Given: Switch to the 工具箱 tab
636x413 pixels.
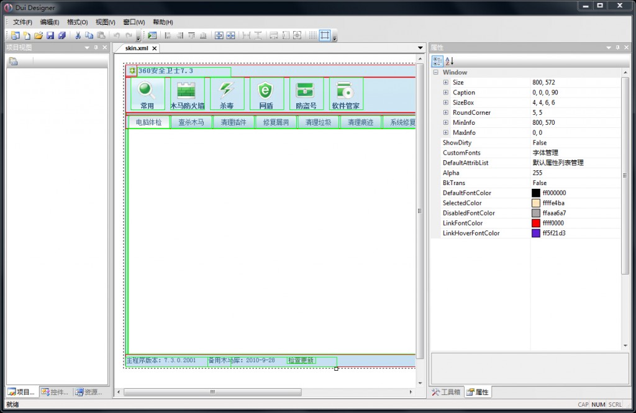Looking at the screenshot, I should coord(446,392).
